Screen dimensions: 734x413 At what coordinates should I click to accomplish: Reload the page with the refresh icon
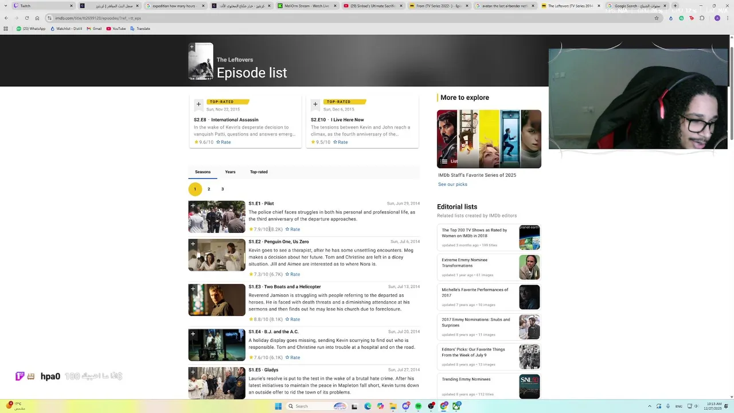tap(26, 18)
